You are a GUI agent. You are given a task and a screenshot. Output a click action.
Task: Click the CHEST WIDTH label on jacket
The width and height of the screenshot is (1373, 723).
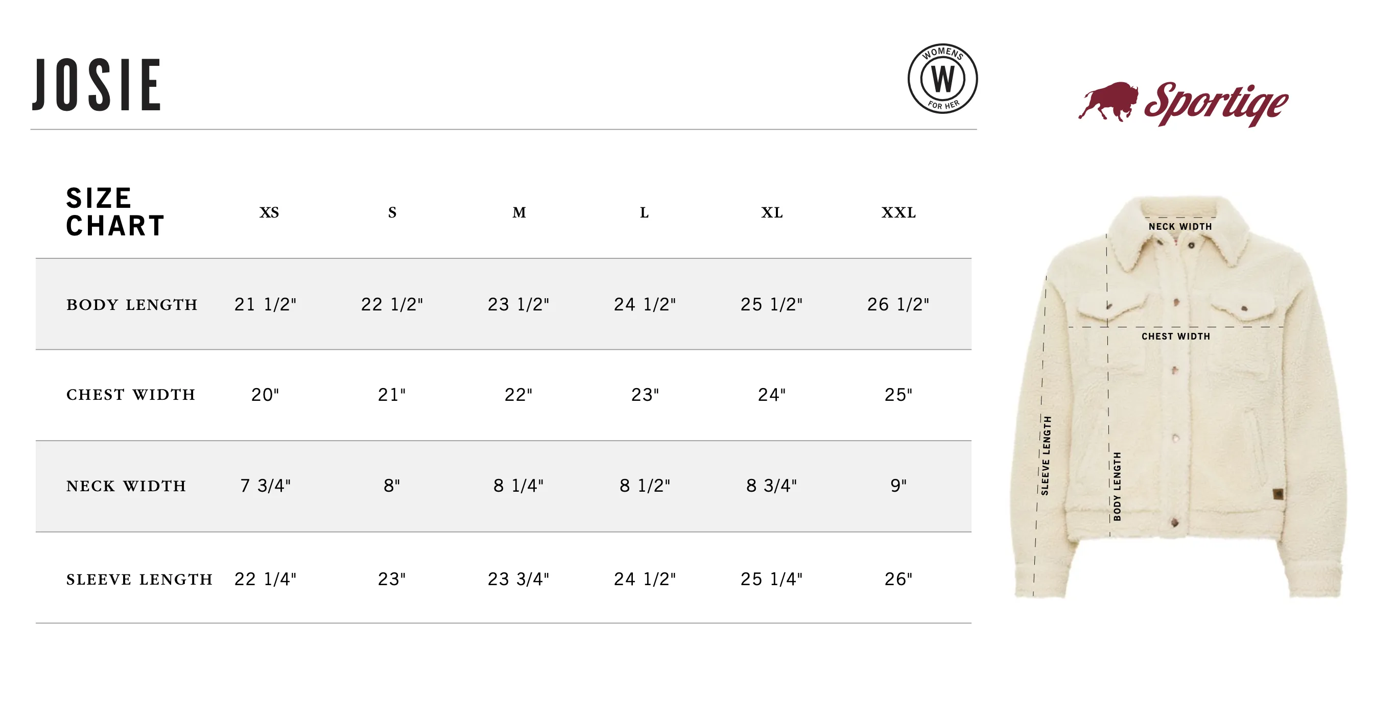tap(1176, 336)
